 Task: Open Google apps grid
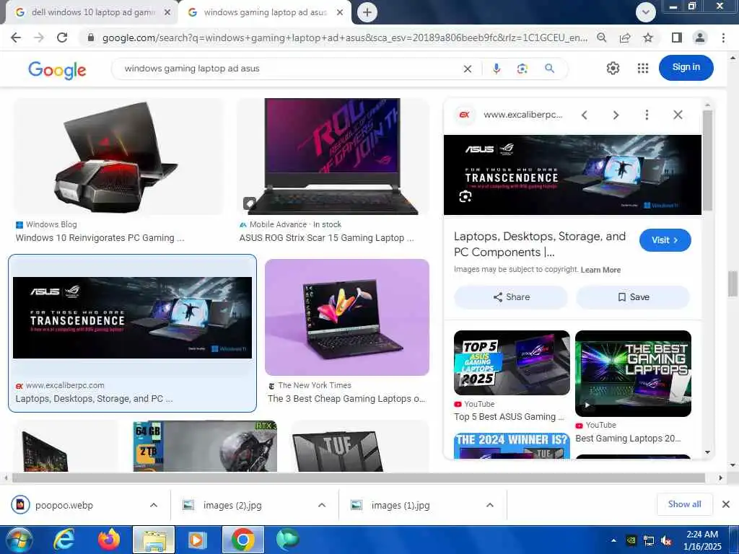[643, 69]
